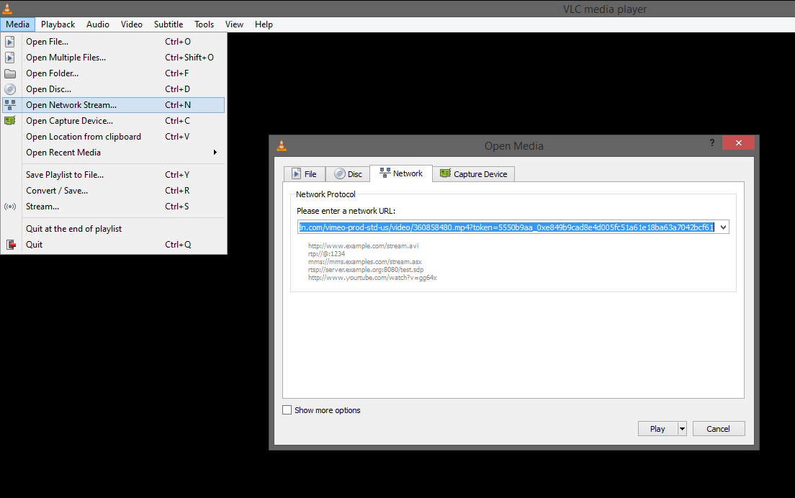Choose Stream... menu entry

click(114, 207)
